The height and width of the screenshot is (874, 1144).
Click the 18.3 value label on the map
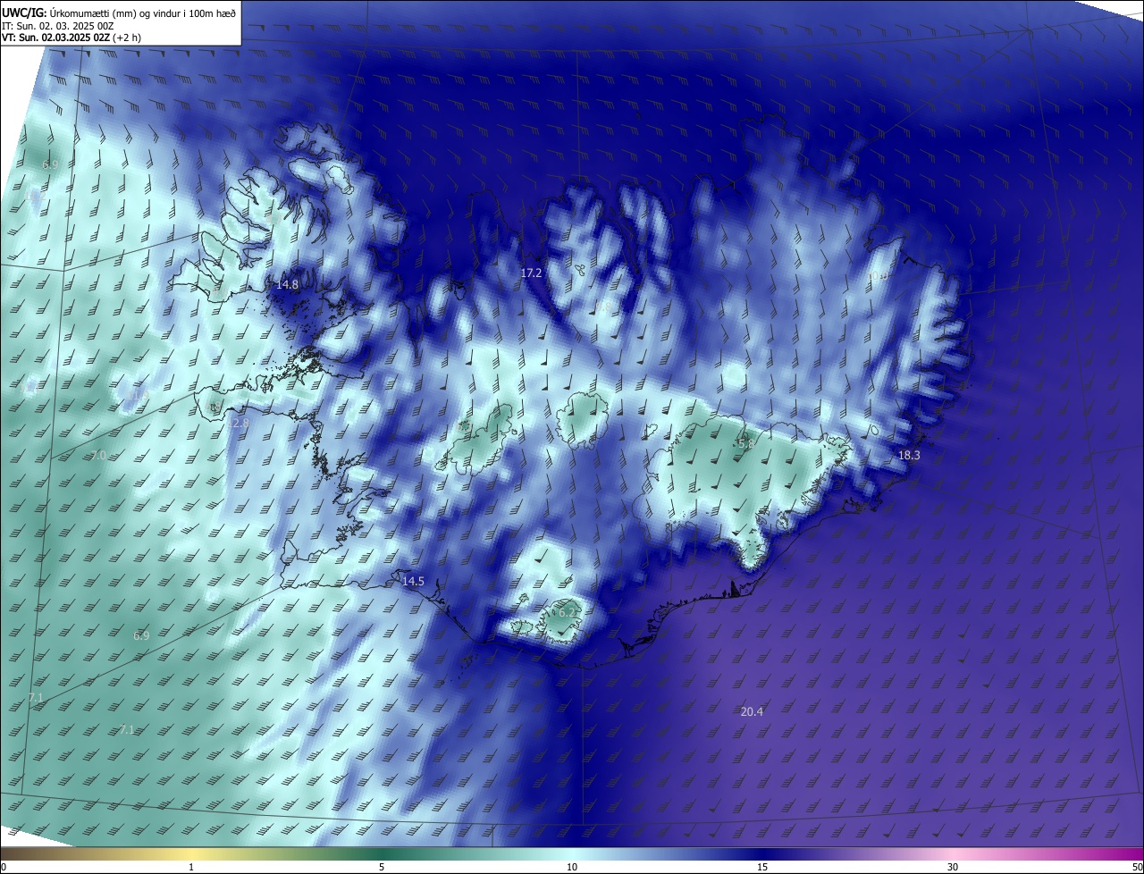click(909, 455)
